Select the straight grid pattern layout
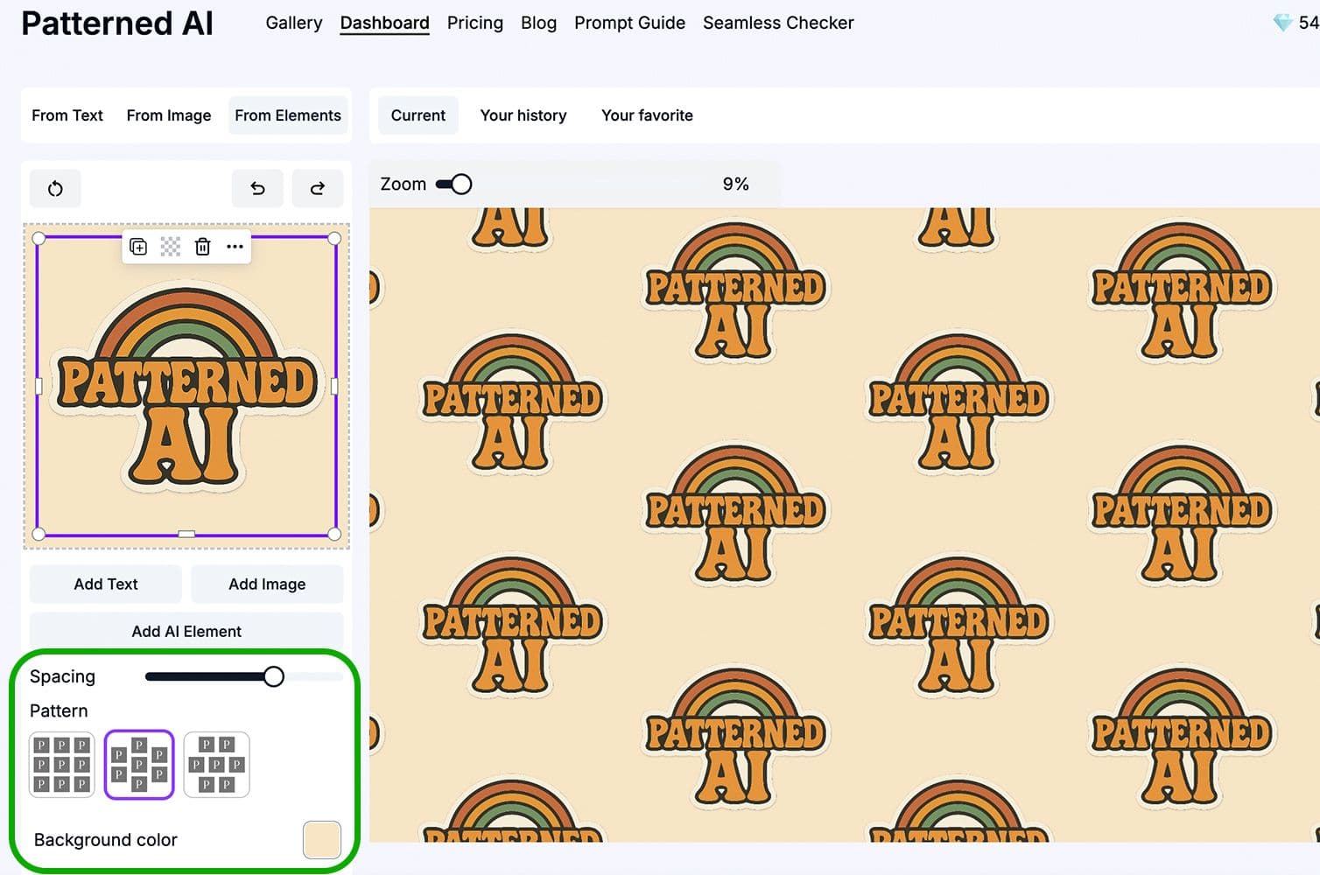Screen dimensions: 1320x875 [61, 764]
